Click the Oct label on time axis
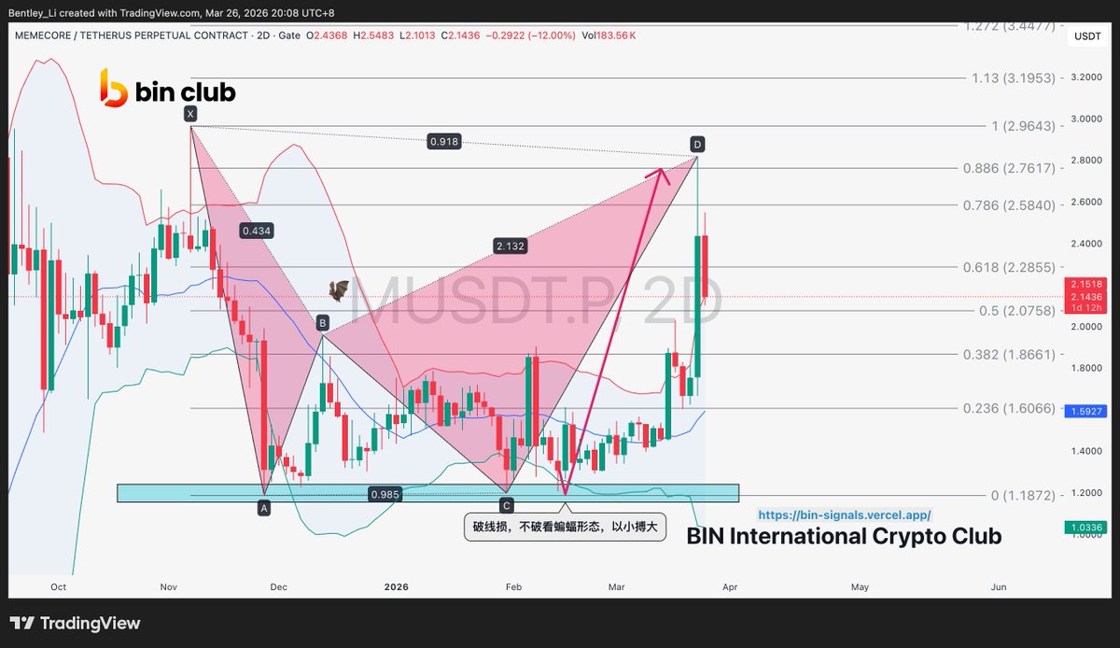This screenshot has width=1120, height=648. [x=59, y=587]
